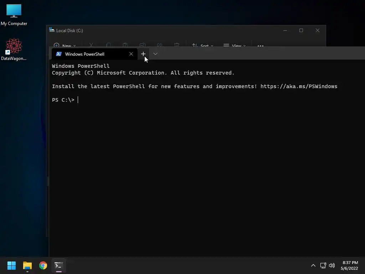Open New menu in Local Disk window

[65, 45]
